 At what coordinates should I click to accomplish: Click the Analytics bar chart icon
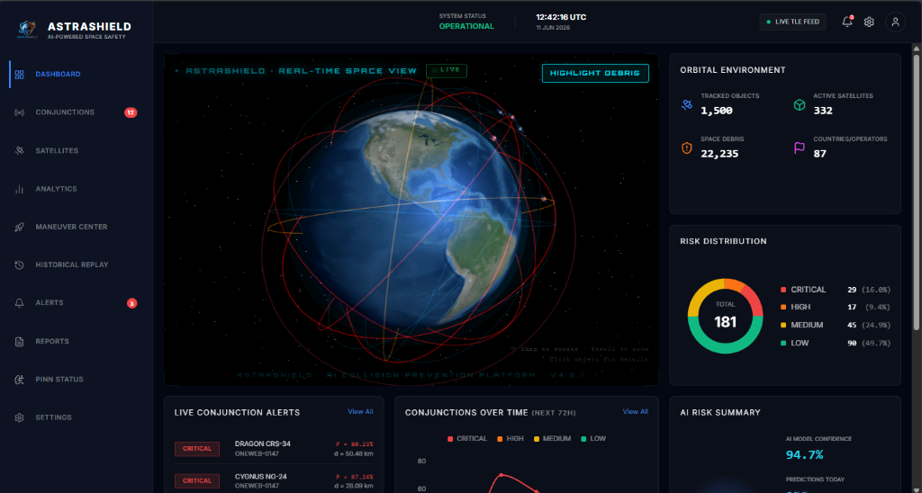click(x=20, y=189)
